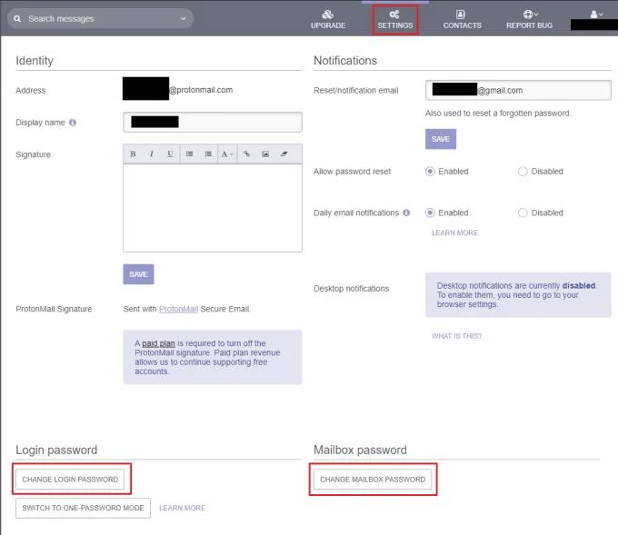Clear formatting with the eraser icon

click(x=284, y=154)
